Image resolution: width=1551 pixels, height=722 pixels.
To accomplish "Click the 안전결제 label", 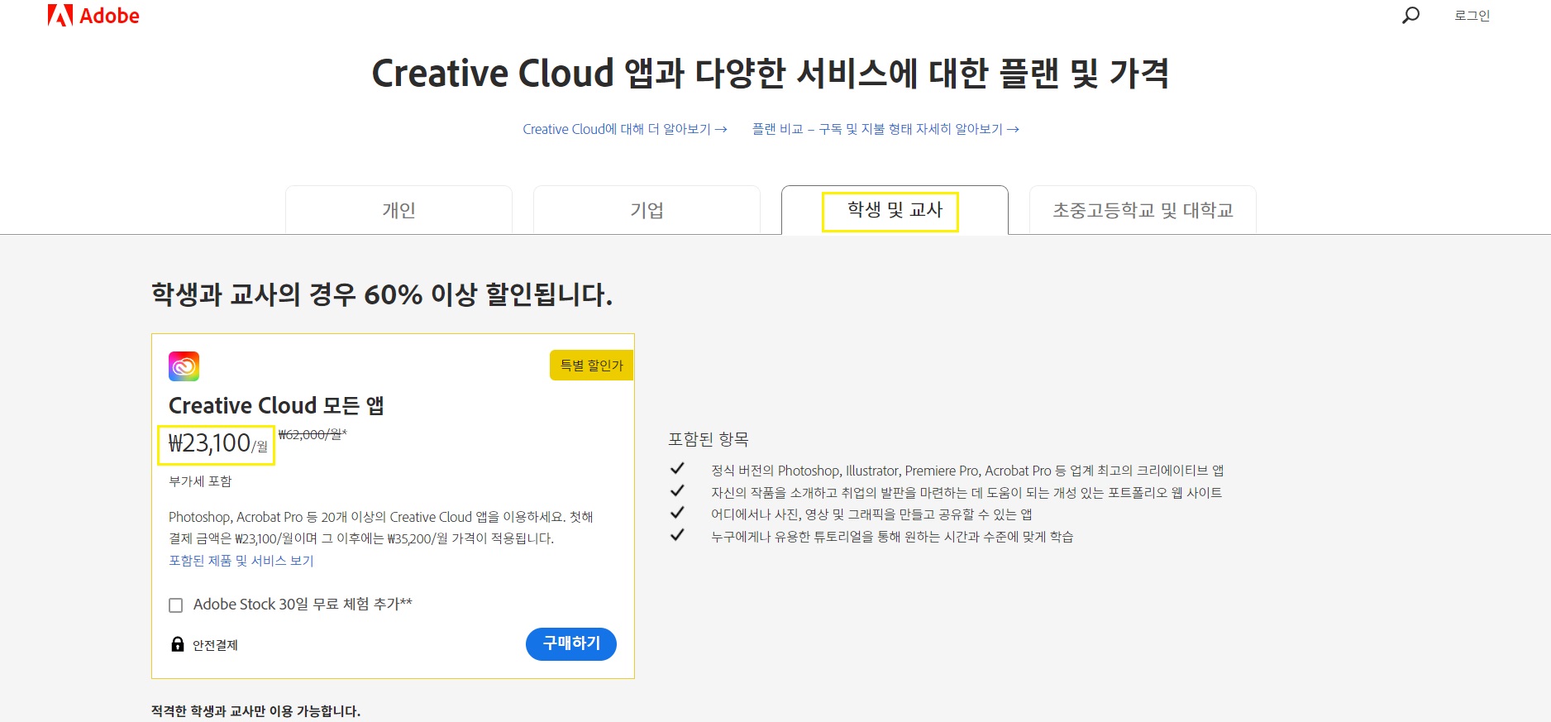I will pyautogui.click(x=215, y=645).
